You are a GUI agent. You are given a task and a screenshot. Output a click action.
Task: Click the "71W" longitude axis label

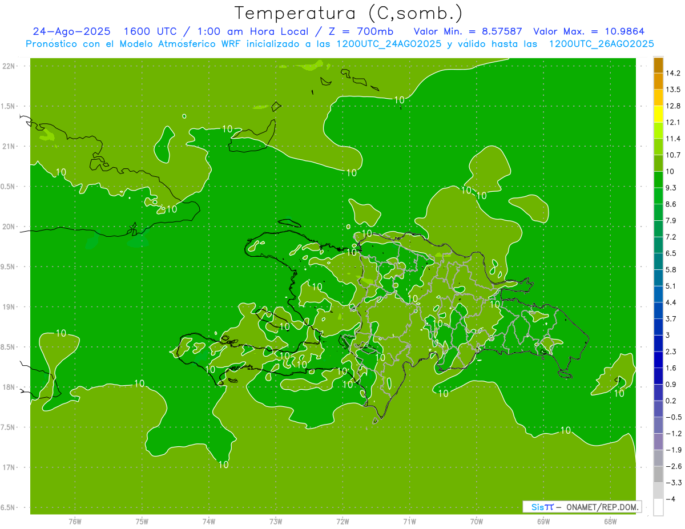[409, 522]
